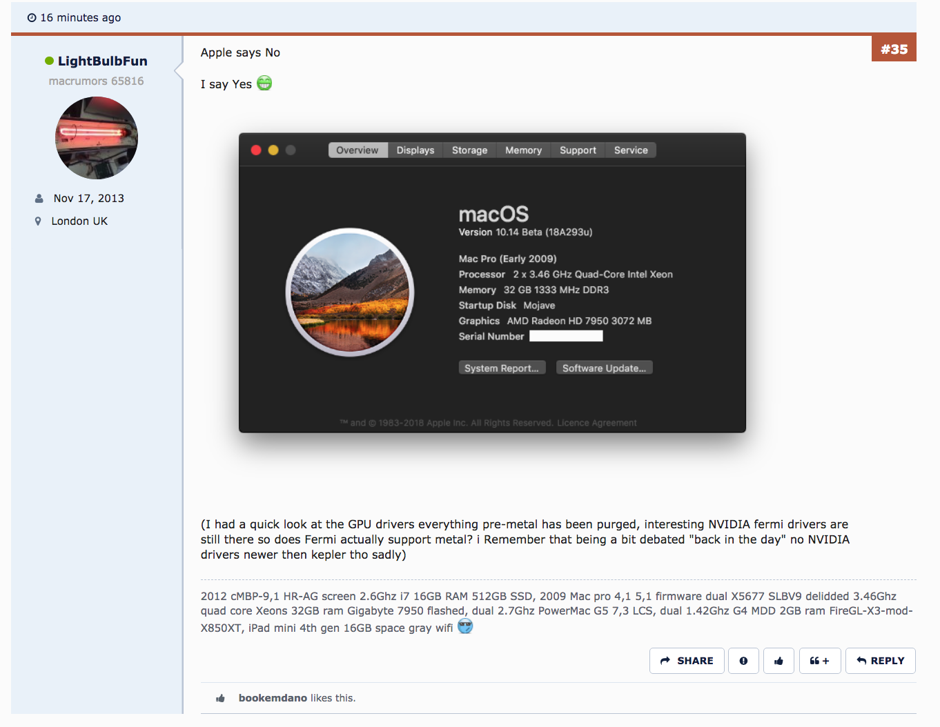Click the large macOS heading in the screenshot
Screen dimensions: 940x727
493,214
